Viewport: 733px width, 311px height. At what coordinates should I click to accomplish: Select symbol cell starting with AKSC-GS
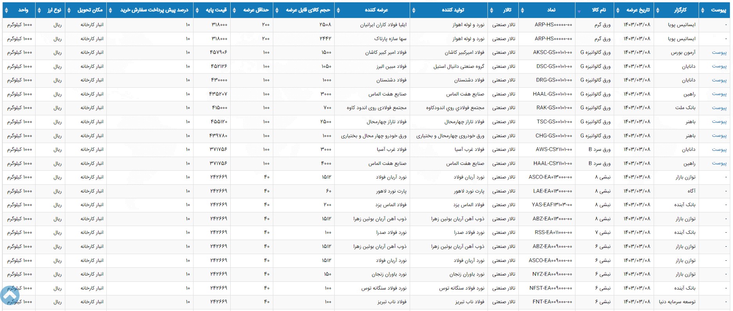coord(547,52)
